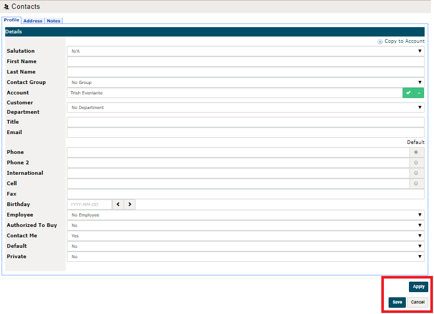The width and height of the screenshot is (434, 314).
Task: Confirm account with the green checkmark icon
Action: 408,92
